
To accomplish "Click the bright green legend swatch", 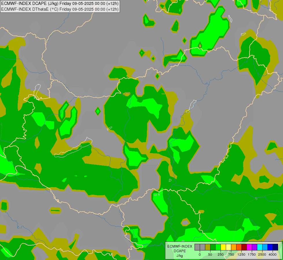I will tap(218, 247).
